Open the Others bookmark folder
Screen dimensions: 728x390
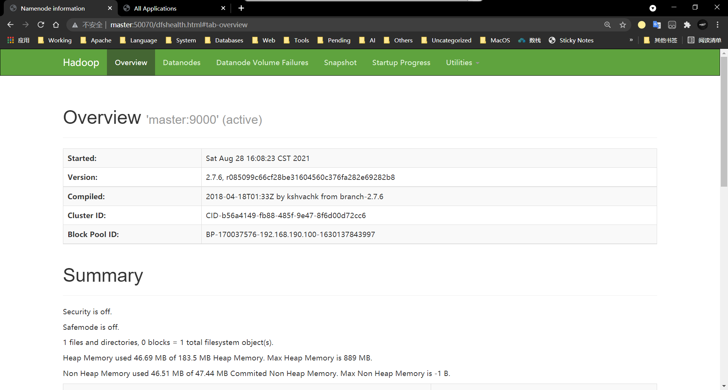click(398, 40)
